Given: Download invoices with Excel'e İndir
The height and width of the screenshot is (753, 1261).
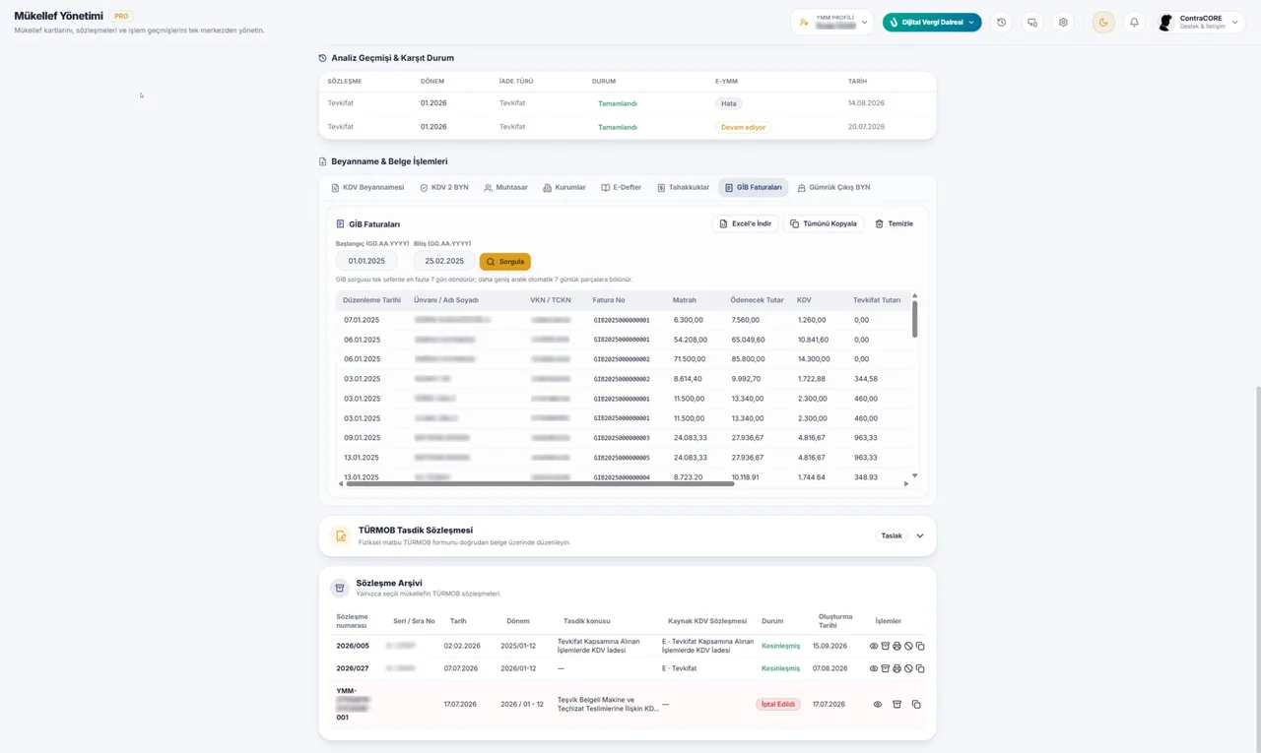Looking at the screenshot, I should [x=745, y=223].
